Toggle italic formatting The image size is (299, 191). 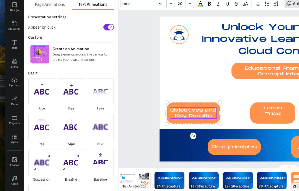(218, 4)
